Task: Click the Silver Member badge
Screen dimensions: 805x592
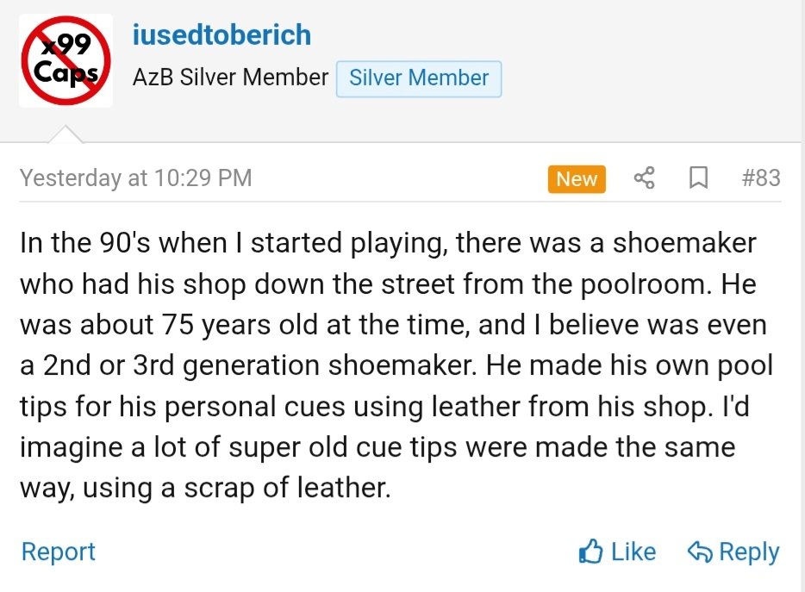Action: click(419, 78)
